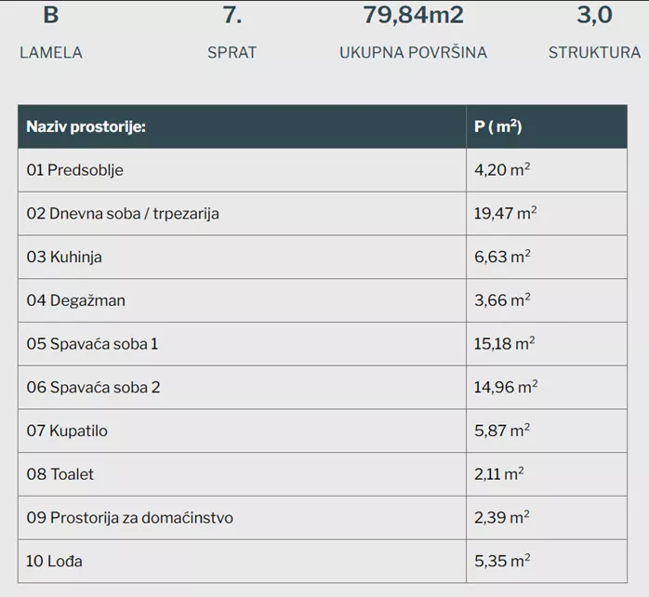Click the '07 Kupatilo' row label
Viewport: 649px width, 597px height.
(68, 431)
